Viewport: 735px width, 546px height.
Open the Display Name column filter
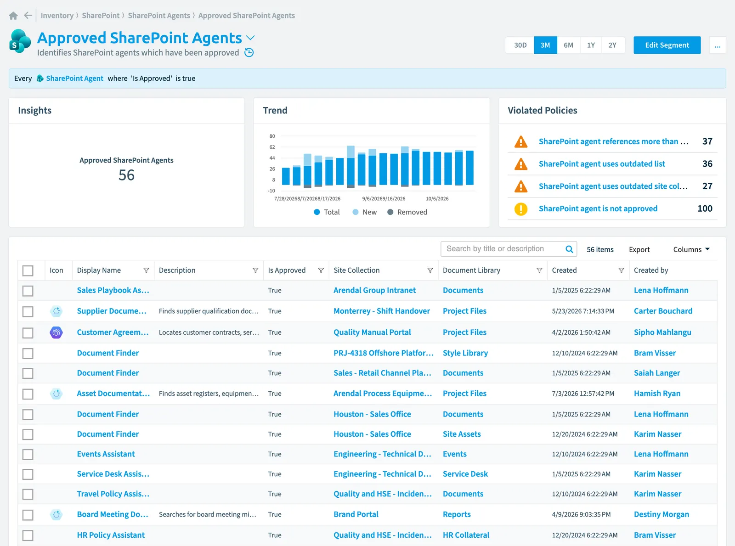click(146, 270)
